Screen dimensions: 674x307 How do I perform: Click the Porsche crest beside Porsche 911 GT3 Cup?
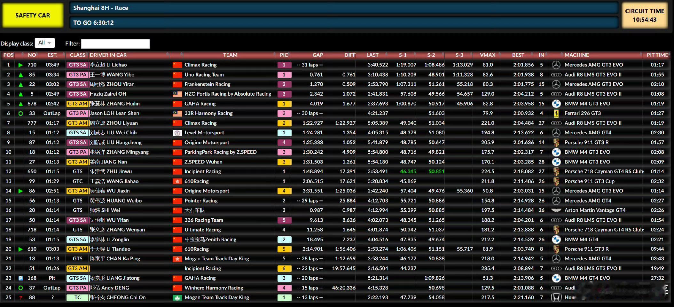pyautogui.click(x=556, y=181)
